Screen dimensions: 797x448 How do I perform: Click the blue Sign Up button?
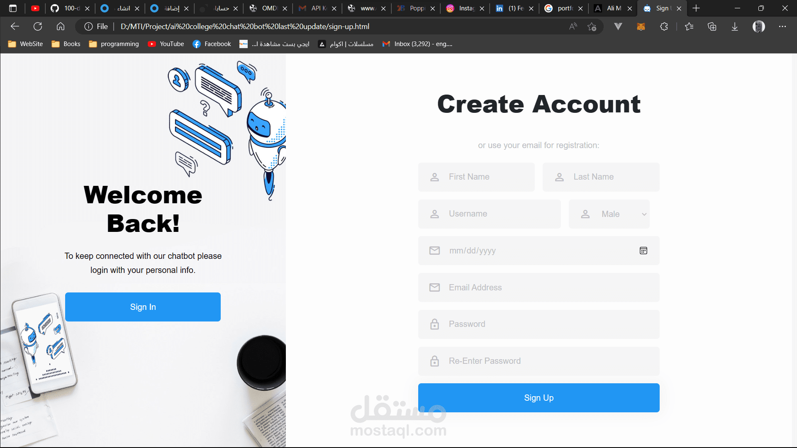(x=539, y=398)
